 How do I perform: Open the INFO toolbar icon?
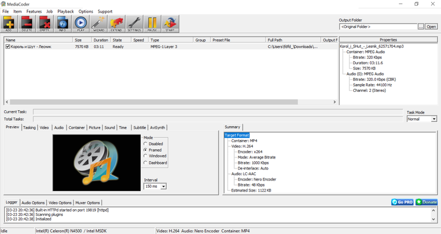62,24
